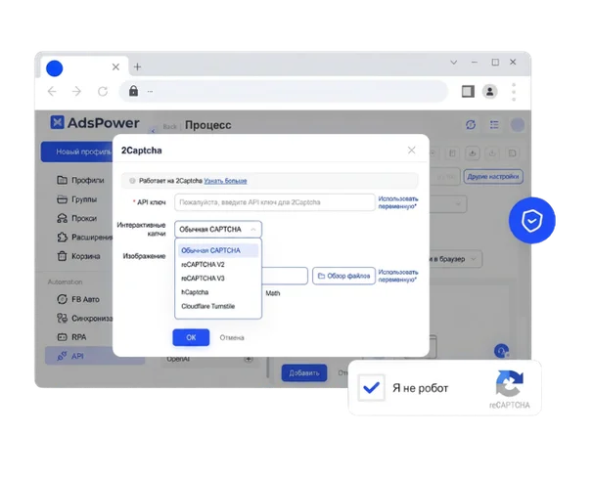Open the user avatar in AdsPower header
This screenshot has width=593, height=477.
(518, 125)
